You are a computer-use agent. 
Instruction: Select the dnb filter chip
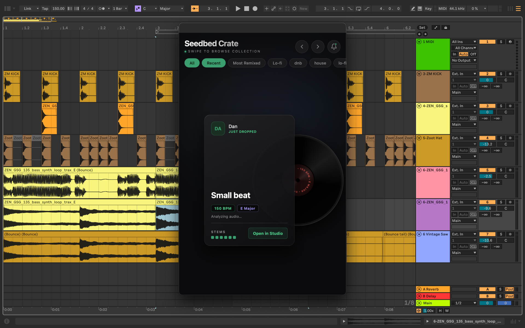tap(298, 63)
